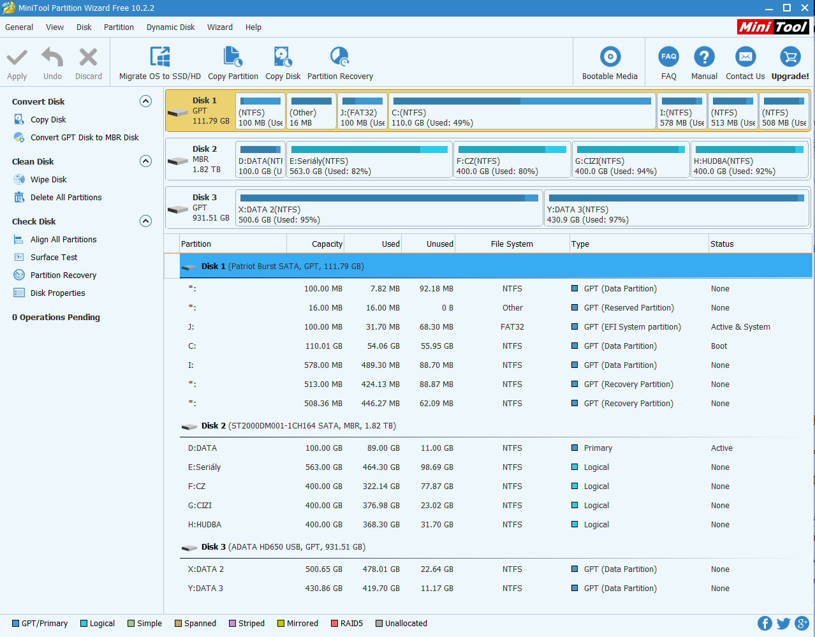Collapse the Clean Disk section

145,161
